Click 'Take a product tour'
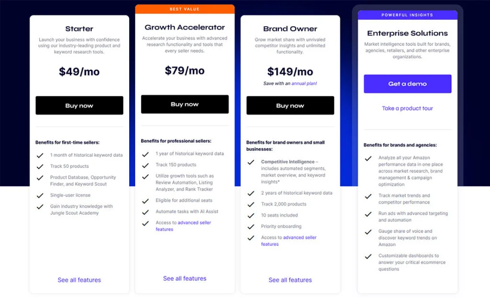 [407, 108]
